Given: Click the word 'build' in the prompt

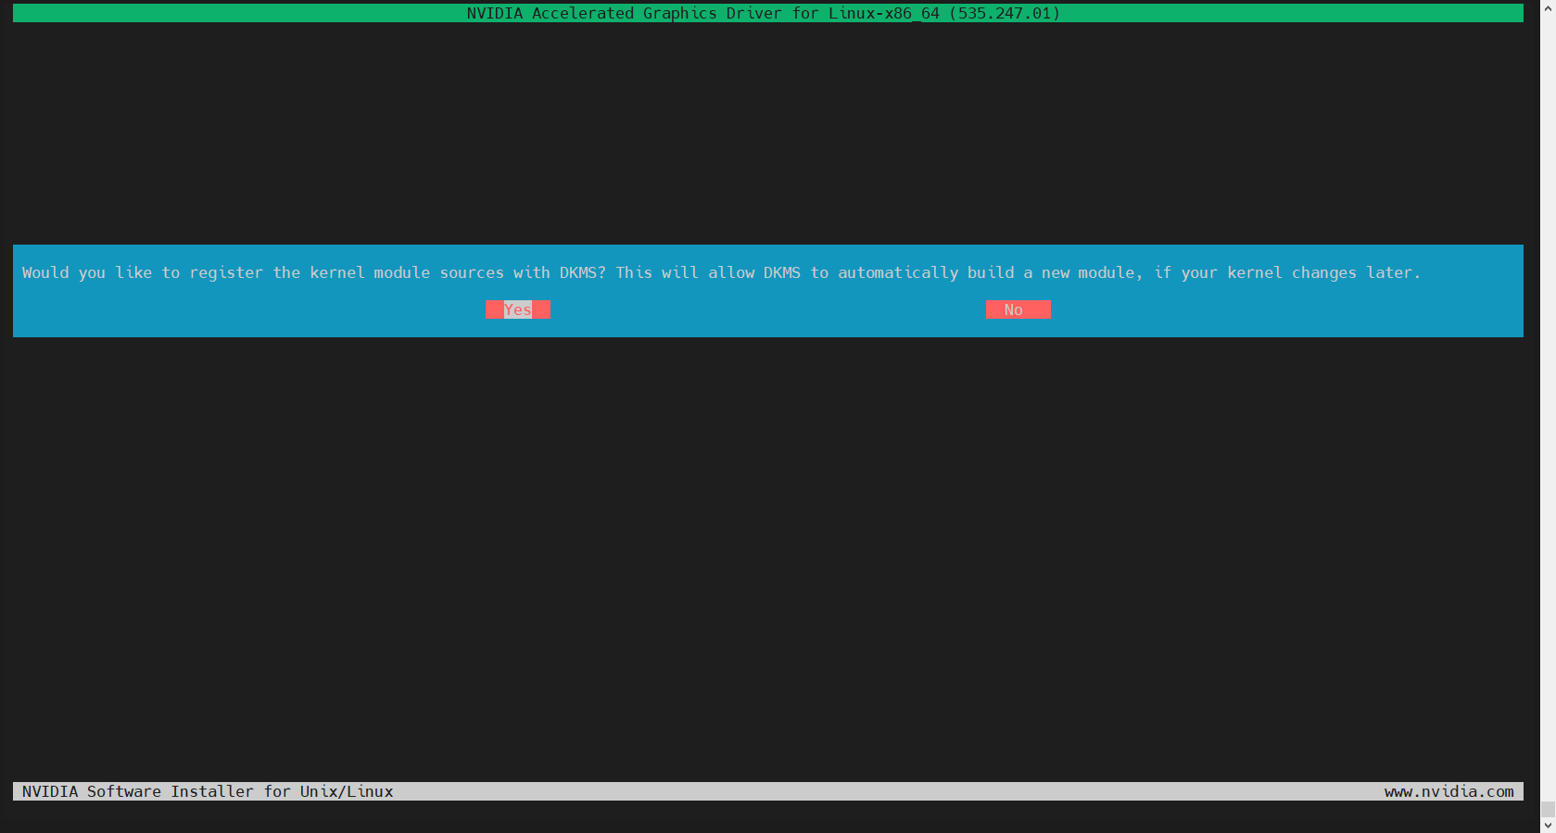Looking at the screenshot, I should pyautogui.click(x=991, y=272).
